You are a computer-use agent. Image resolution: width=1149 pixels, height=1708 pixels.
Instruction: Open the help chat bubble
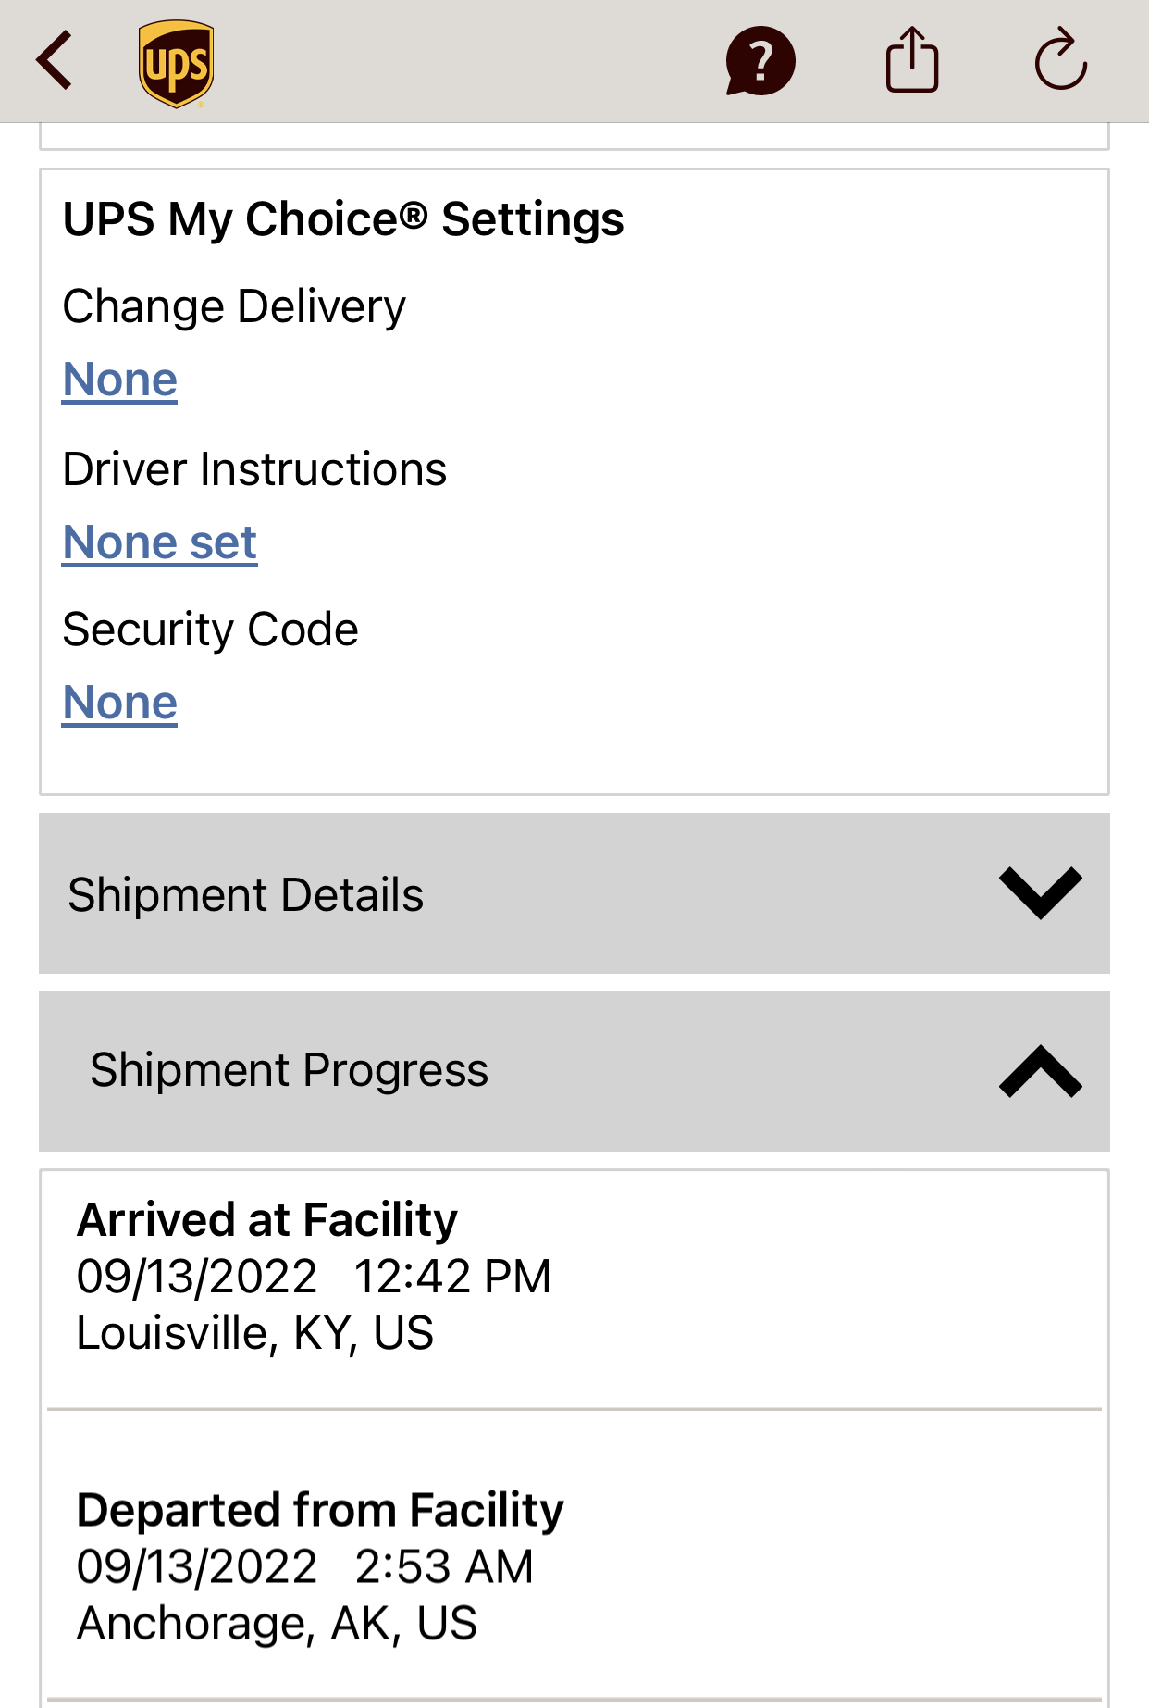(760, 61)
